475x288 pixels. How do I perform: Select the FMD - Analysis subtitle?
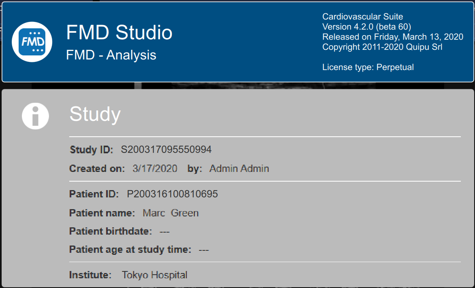click(111, 55)
